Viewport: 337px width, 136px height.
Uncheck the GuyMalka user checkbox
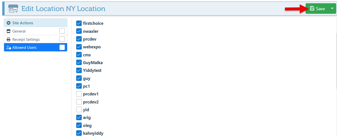pos(79,63)
